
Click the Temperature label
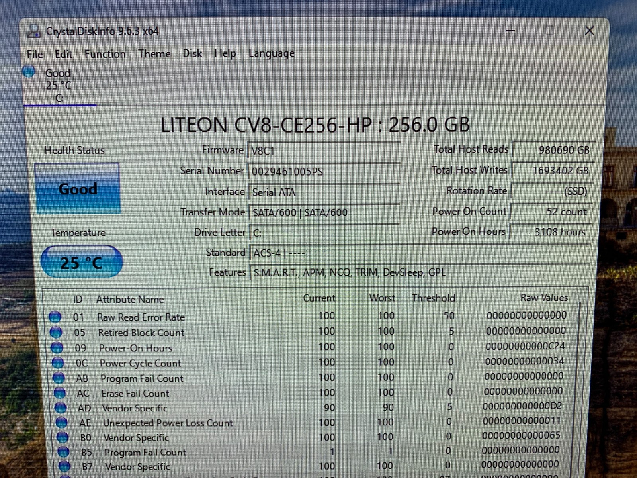(x=78, y=233)
